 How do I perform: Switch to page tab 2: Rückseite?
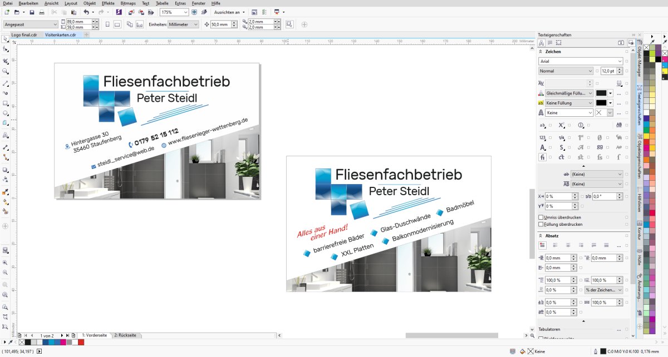[x=125, y=336]
